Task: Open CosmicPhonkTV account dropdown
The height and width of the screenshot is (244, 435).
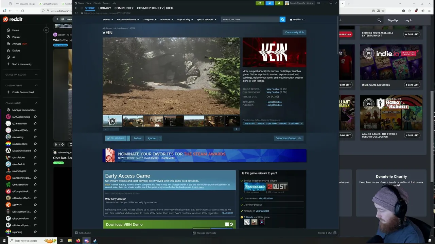Action: pyautogui.click(x=300, y=3)
